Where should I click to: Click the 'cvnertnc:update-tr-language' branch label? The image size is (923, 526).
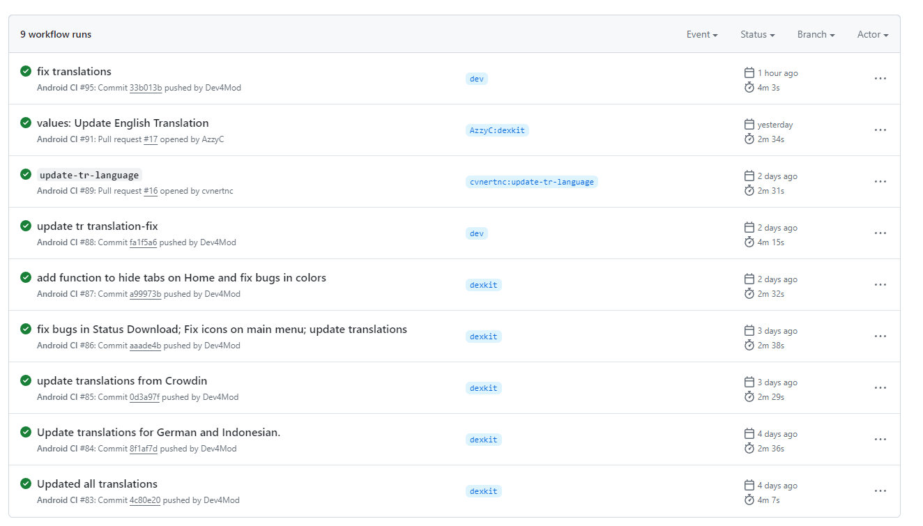531,182
